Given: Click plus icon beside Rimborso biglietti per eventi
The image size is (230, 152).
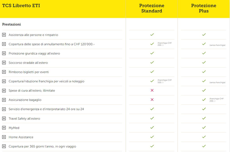Looking at the screenshot, I should pyautogui.click(x=4, y=72).
